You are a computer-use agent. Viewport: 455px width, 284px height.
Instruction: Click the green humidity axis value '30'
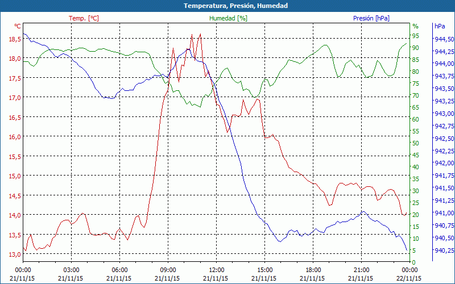tap(416, 191)
